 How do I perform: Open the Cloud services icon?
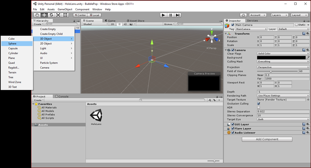pos(243,15)
